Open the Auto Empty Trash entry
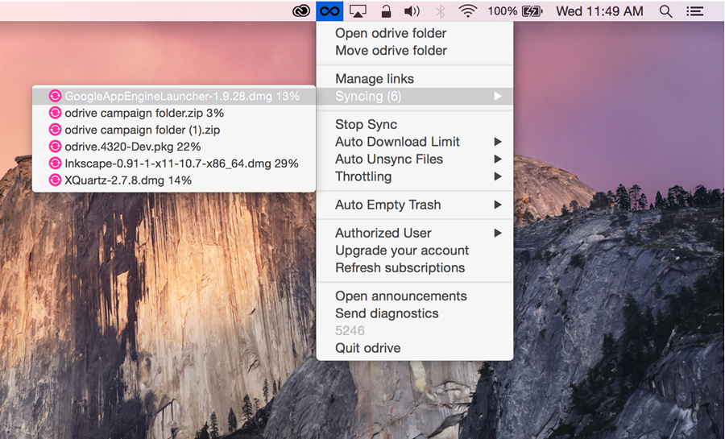The height and width of the screenshot is (439, 725). pos(415,205)
